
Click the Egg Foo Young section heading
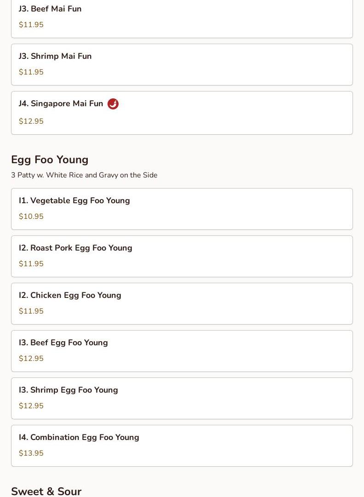[50, 160]
